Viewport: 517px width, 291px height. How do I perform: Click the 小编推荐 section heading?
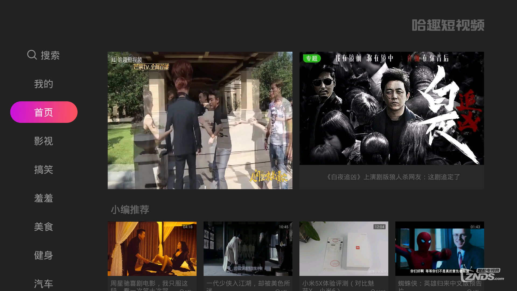pyautogui.click(x=130, y=210)
